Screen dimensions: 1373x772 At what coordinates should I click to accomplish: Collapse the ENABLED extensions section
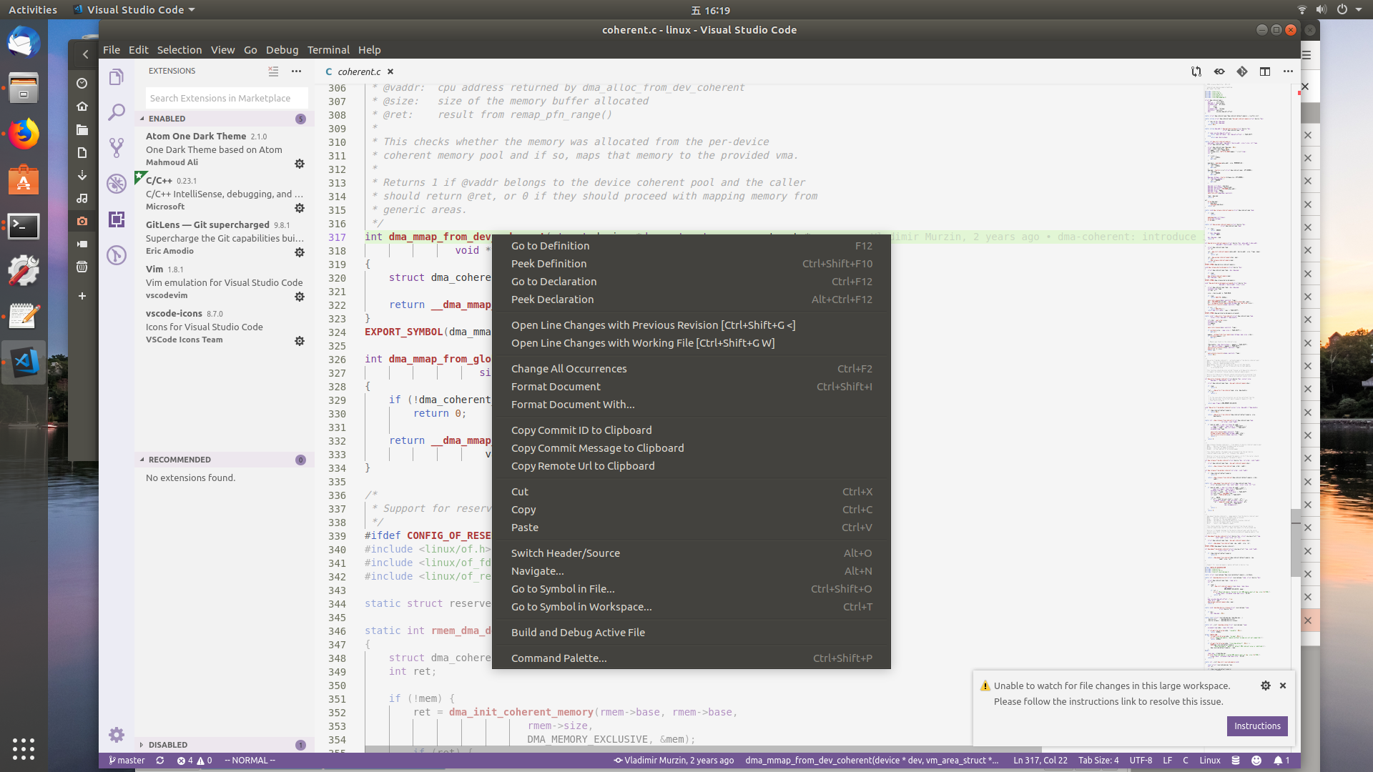[225, 119]
